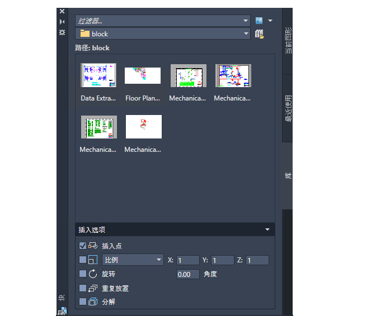Click the explode cube icon
390x316 pixels.
(93, 301)
